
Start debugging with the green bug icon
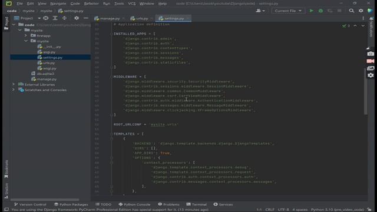point(320,11)
